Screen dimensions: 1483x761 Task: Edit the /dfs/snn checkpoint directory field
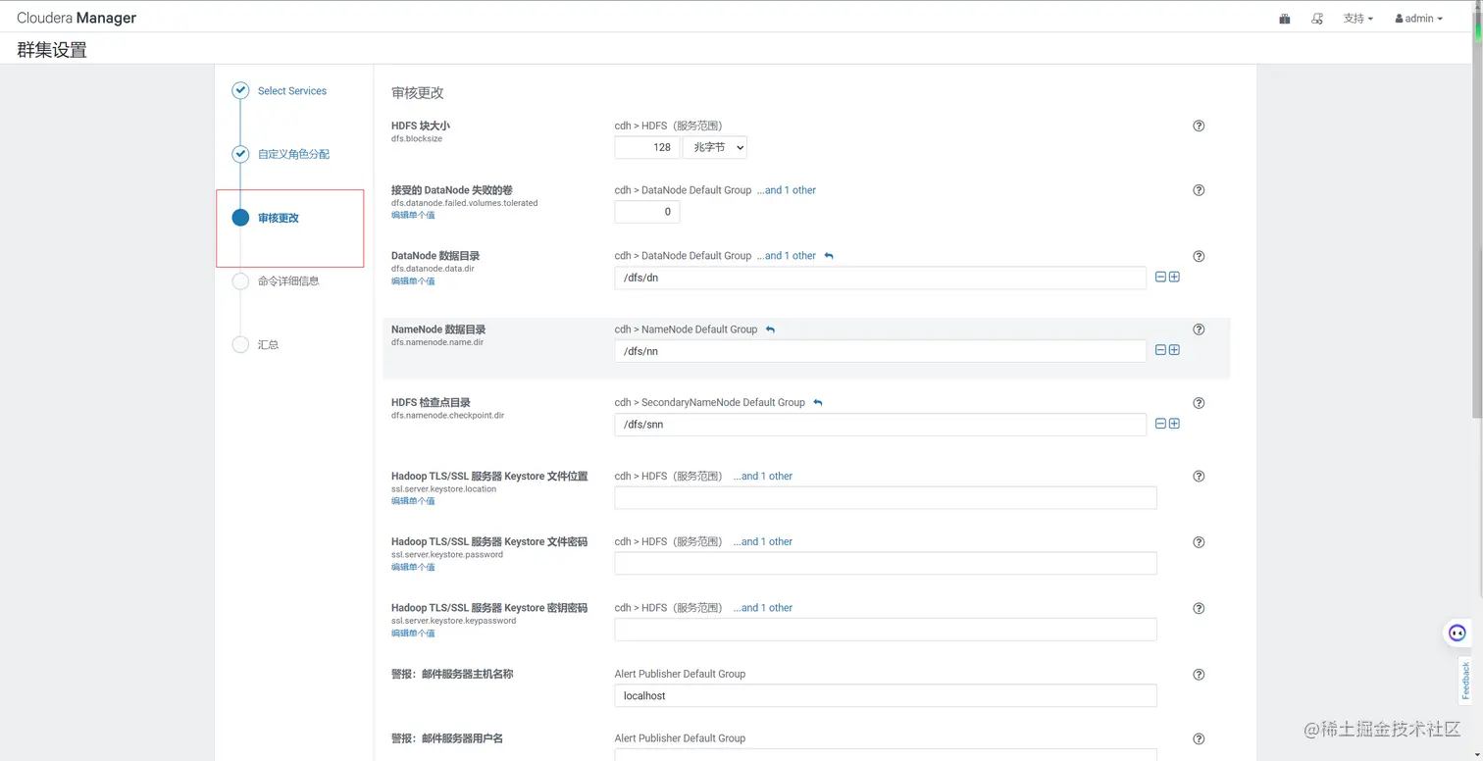(881, 425)
